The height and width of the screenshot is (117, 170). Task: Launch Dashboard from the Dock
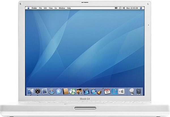[37, 91]
